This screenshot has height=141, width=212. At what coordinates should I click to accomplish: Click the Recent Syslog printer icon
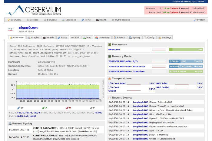(10, 123)
